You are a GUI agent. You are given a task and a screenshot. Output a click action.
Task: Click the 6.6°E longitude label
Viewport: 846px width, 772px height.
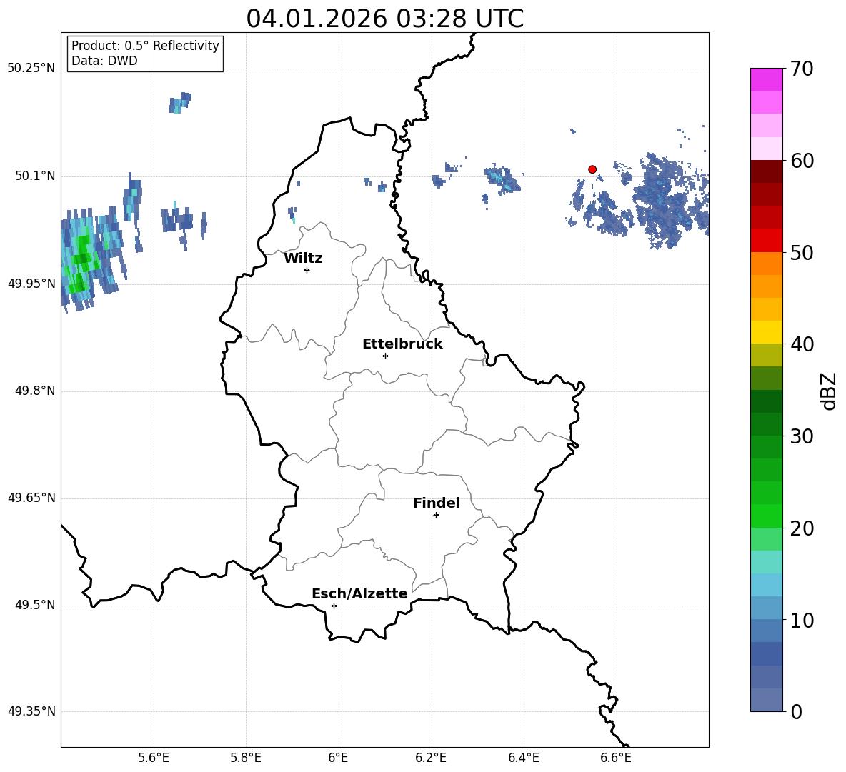616,758
